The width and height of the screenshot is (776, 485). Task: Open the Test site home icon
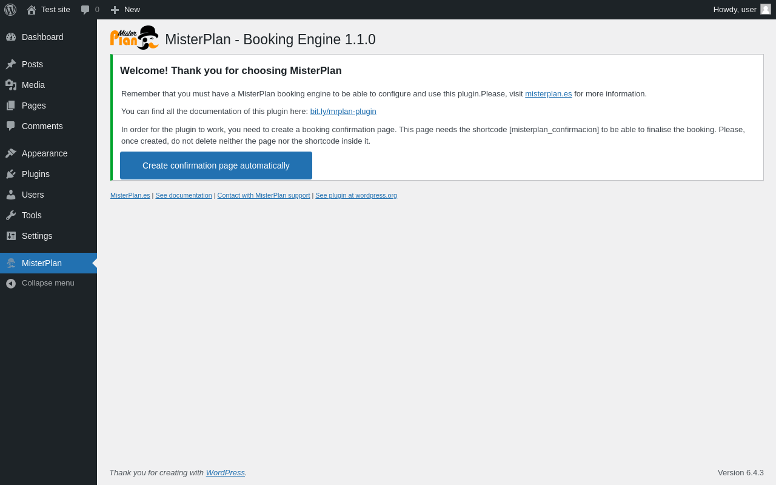pyautogui.click(x=32, y=10)
